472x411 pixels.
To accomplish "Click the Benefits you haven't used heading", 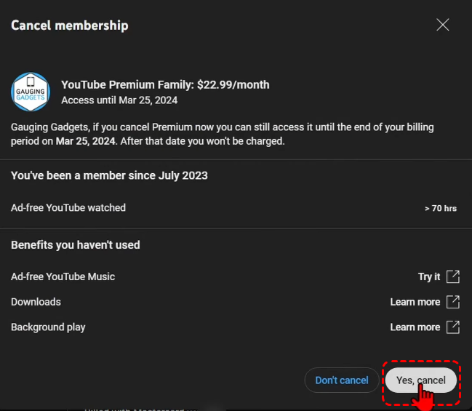I will (76, 245).
